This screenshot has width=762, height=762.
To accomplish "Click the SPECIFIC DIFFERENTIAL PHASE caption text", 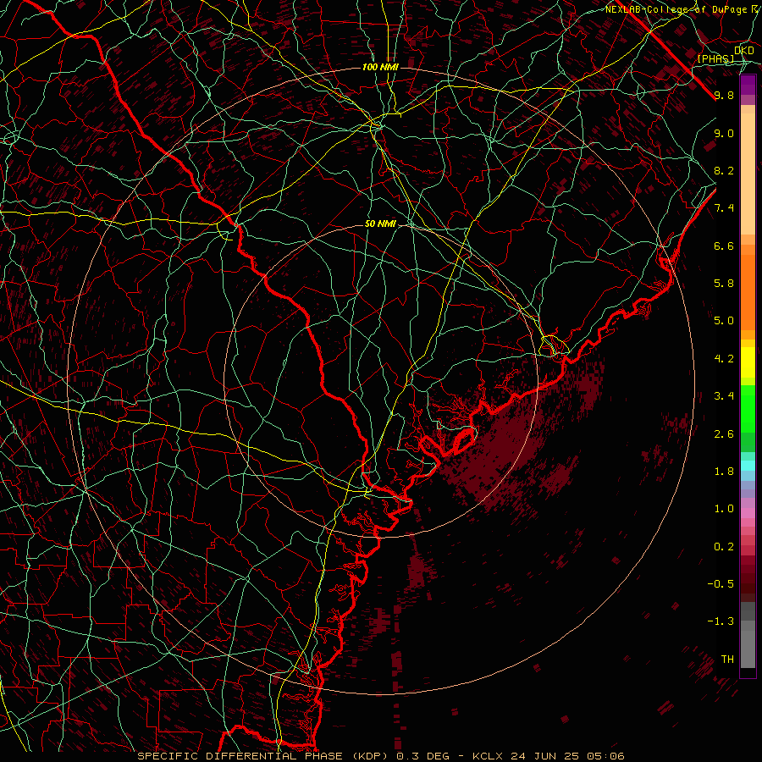I will [x=240, y=756].
